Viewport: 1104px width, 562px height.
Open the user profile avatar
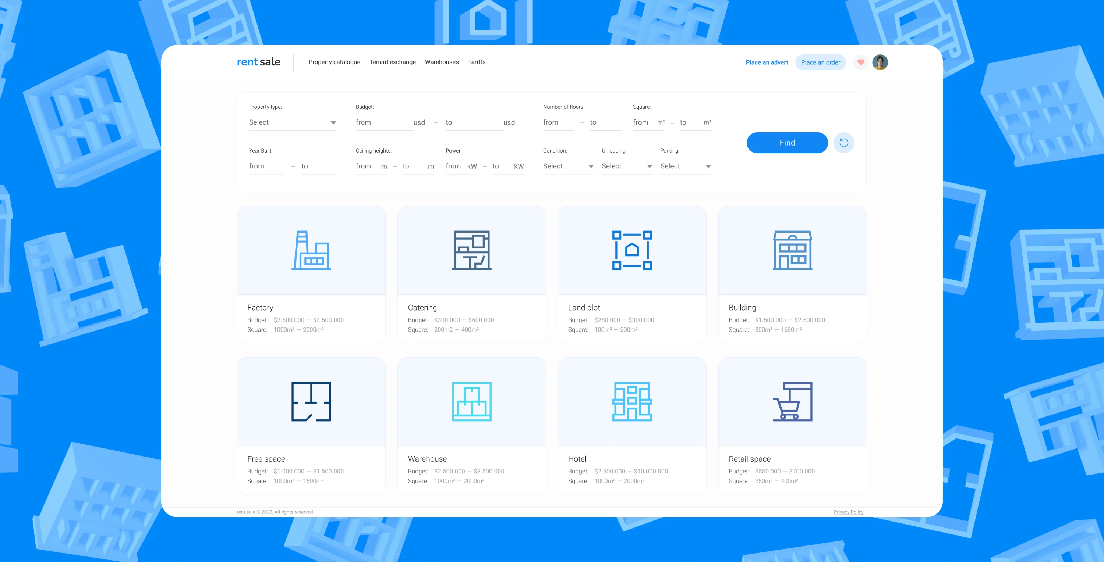[880, 62]
